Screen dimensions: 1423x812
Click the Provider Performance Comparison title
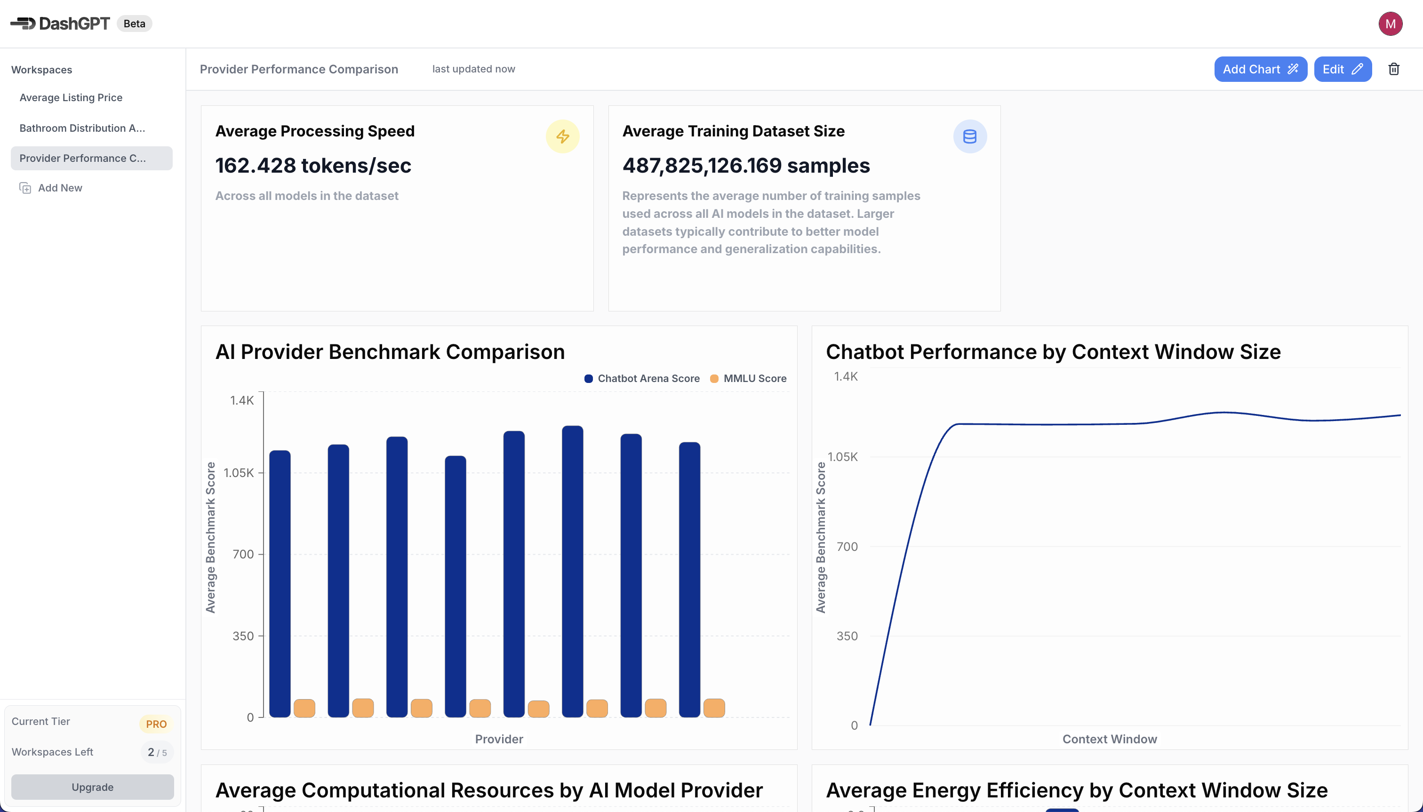299,69
